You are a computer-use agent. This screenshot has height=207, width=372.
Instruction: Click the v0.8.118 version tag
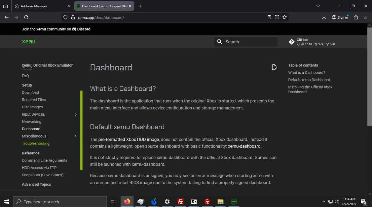(x=304, y=44)
